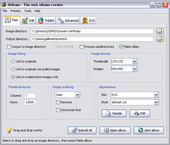Screen dimensions: 170x145
Task: Click the EOS tab skin icon
Action: [85, 20]
